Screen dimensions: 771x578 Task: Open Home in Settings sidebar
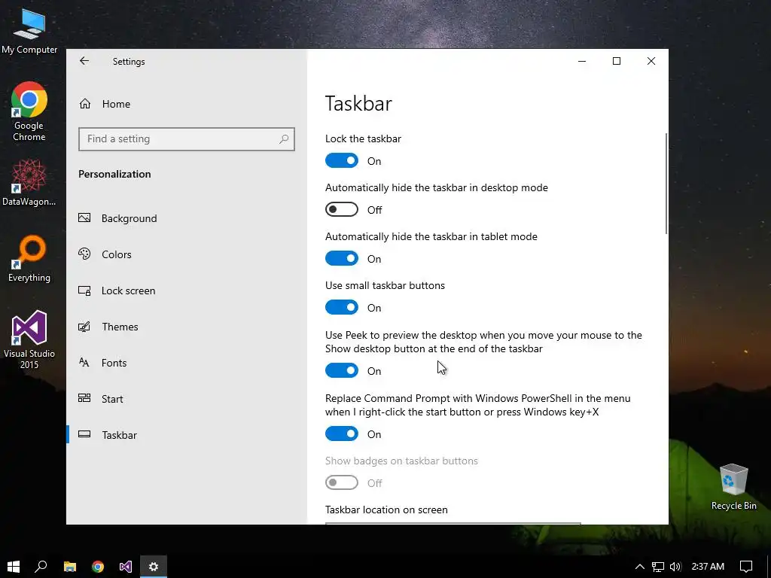pos(187,104)
